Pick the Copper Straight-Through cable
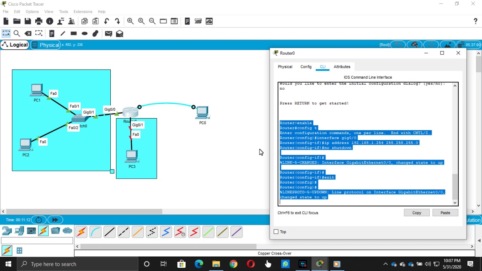 tap(109, 232)
